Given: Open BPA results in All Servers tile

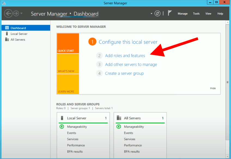Looking at the screenshot, I should [132, 151].
